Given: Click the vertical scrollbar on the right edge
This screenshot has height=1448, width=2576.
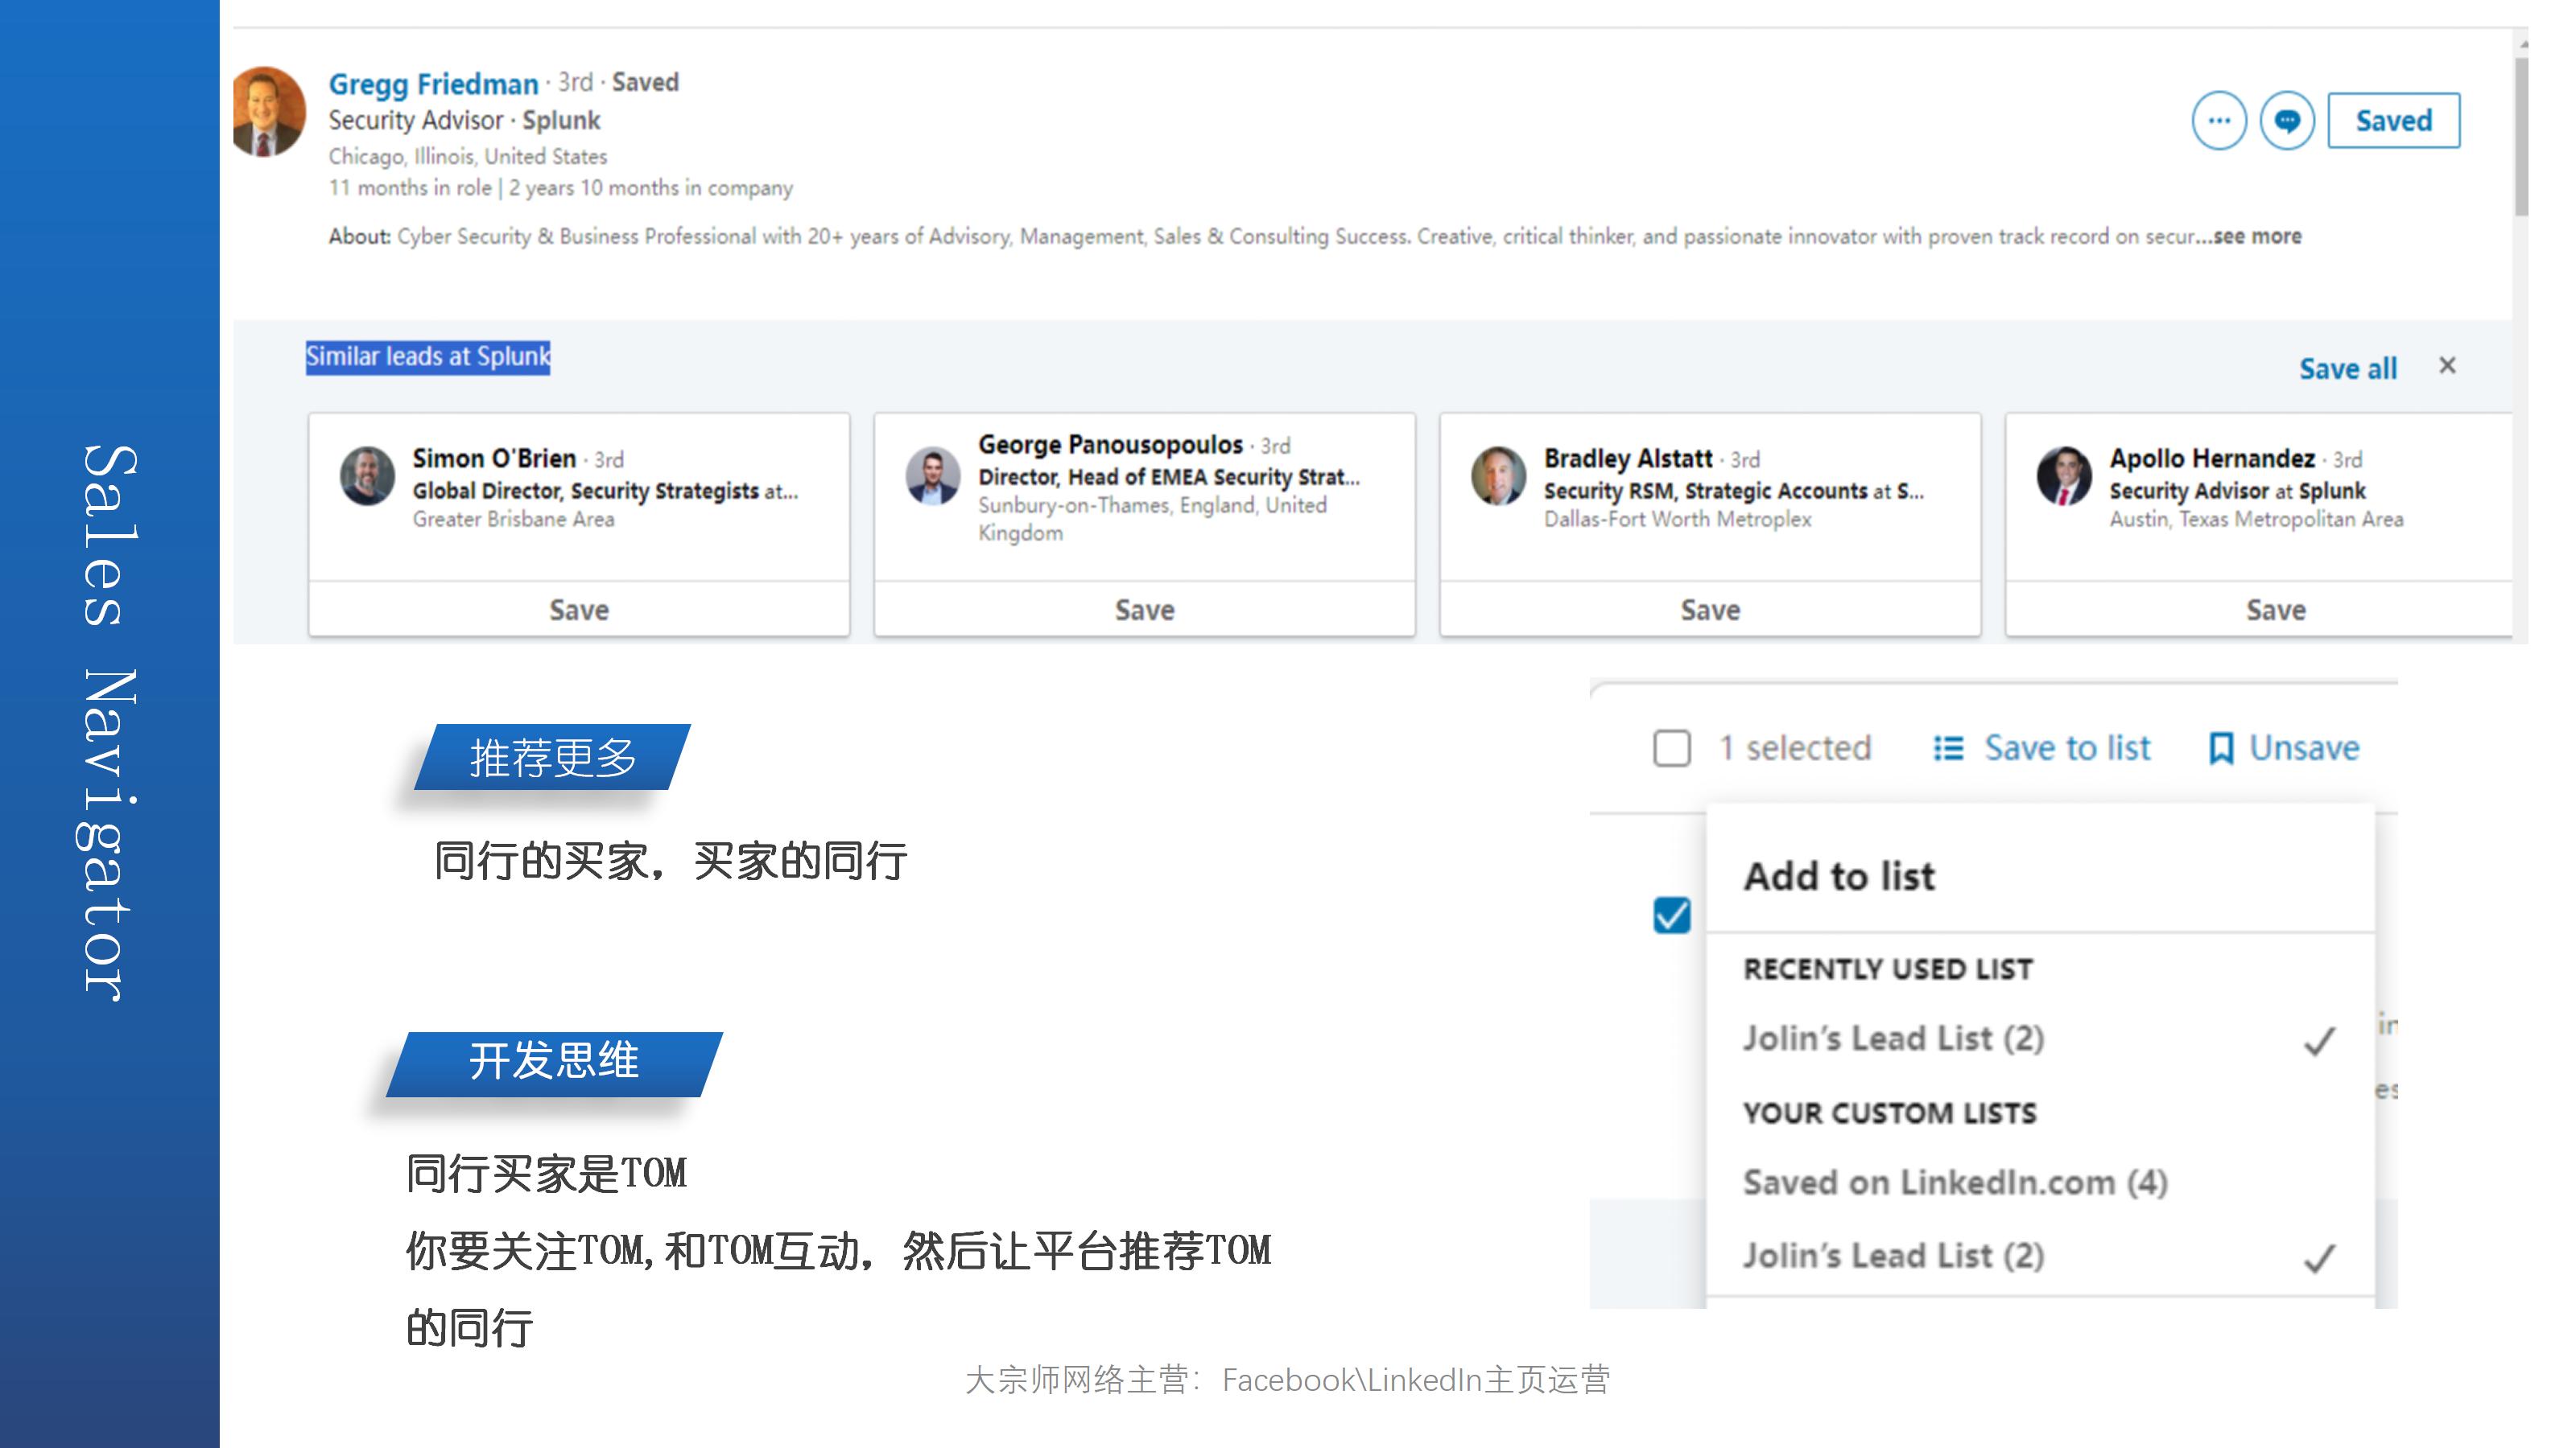Looking at the screenshot, I should 2521,136.
